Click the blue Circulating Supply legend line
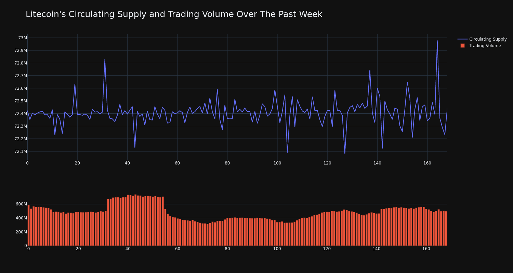The height and width of the screenshot is (273, 513). pyautogui.click(x=462, y=39)
